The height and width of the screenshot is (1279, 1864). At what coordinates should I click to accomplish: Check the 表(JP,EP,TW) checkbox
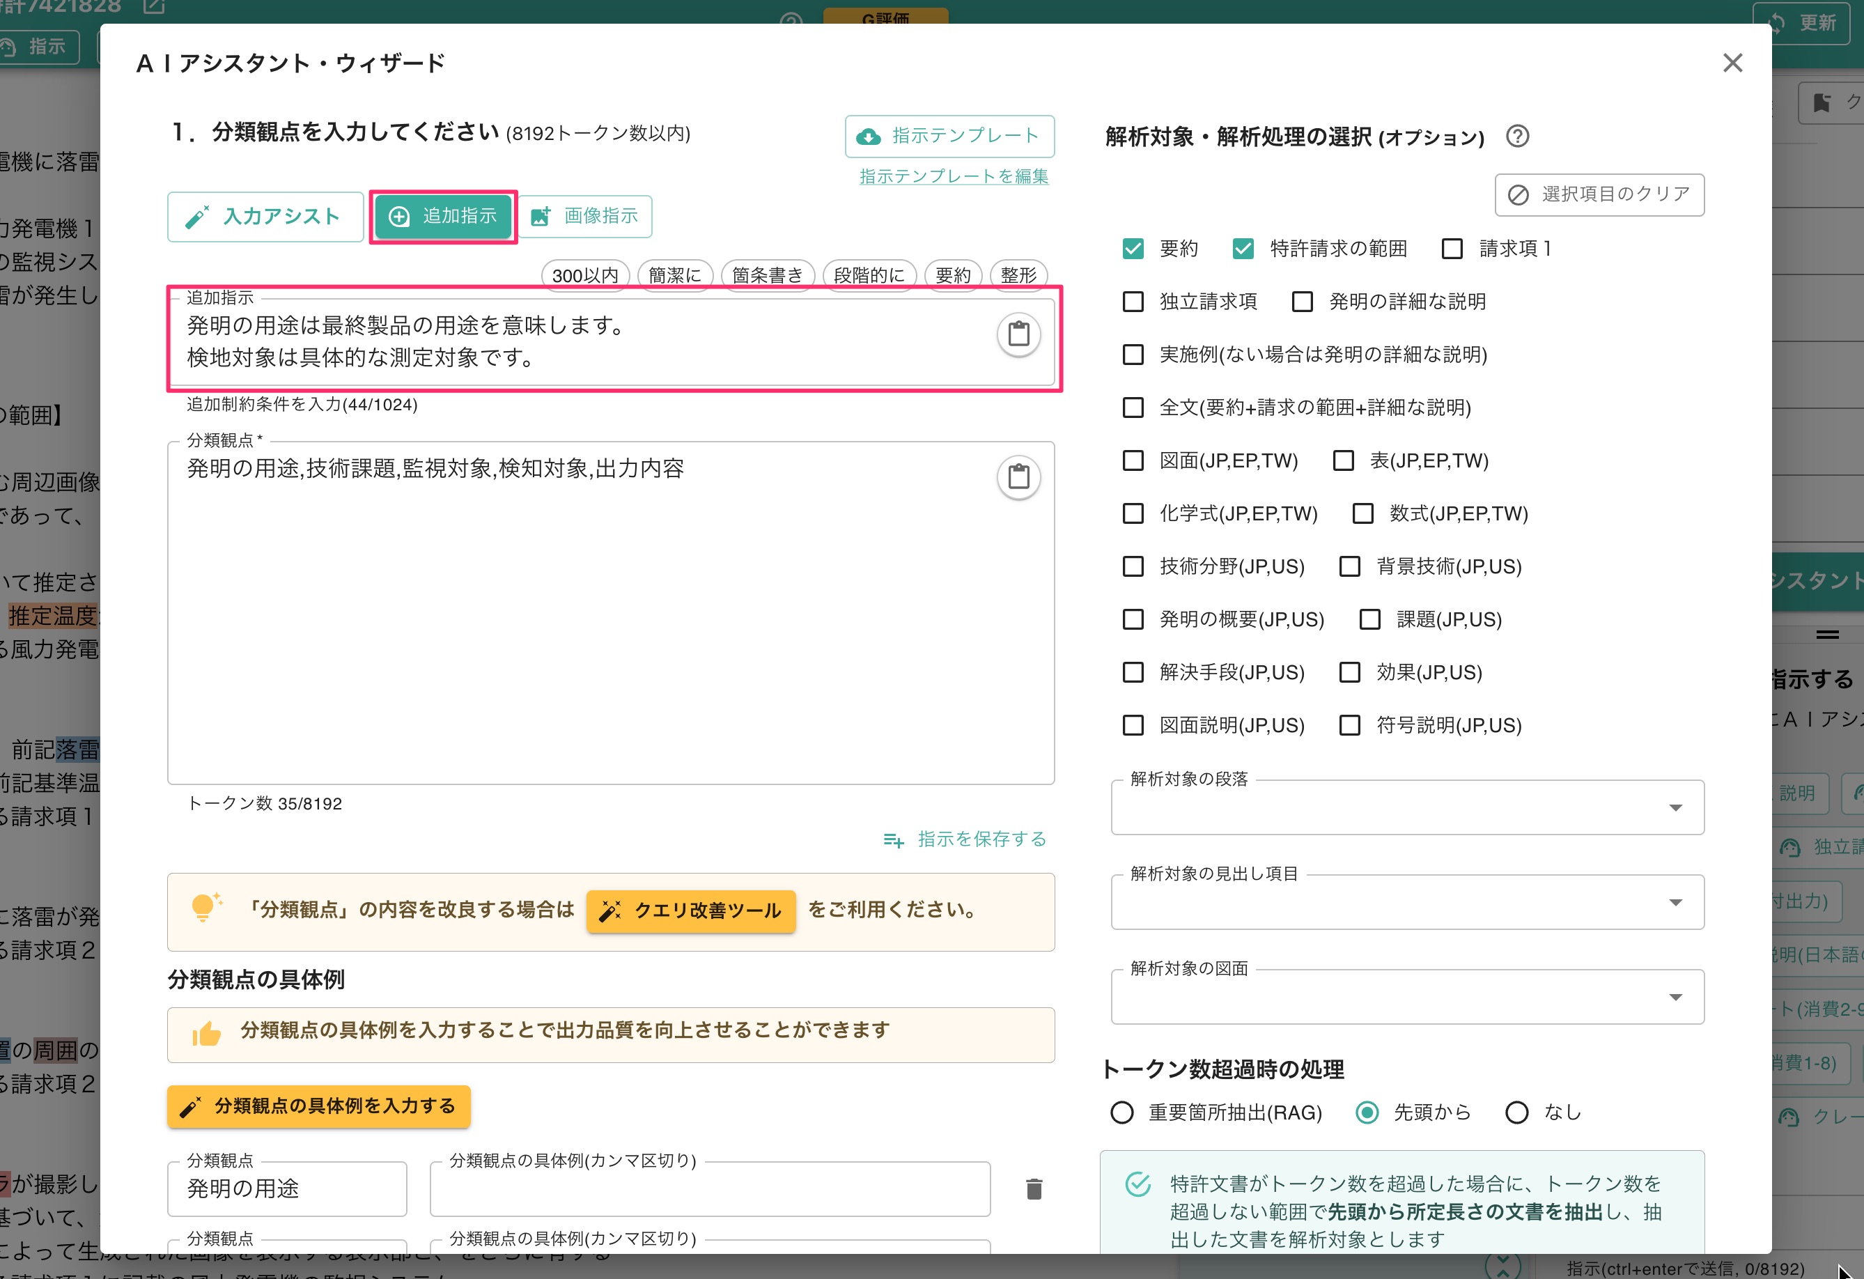tap(1343, 460)
